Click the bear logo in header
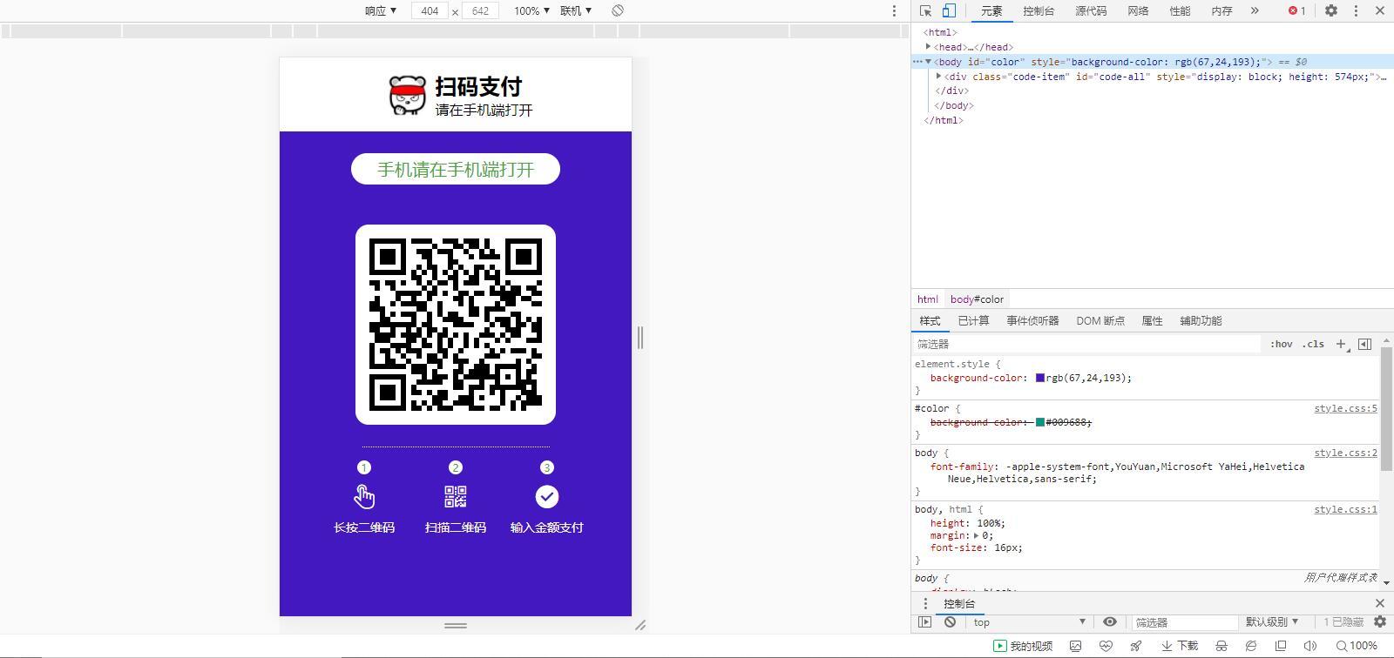Image resolution: width=1394 pixels, height=658 pixels. pos(407,95)
